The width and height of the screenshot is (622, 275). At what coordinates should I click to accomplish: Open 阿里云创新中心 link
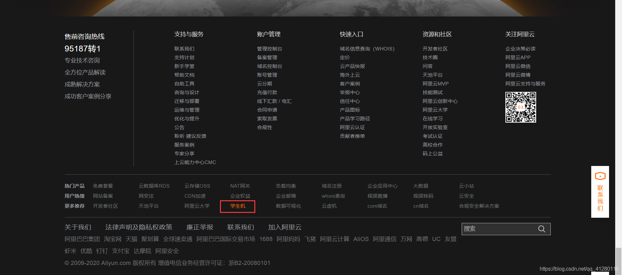click(x=440, y=101)
